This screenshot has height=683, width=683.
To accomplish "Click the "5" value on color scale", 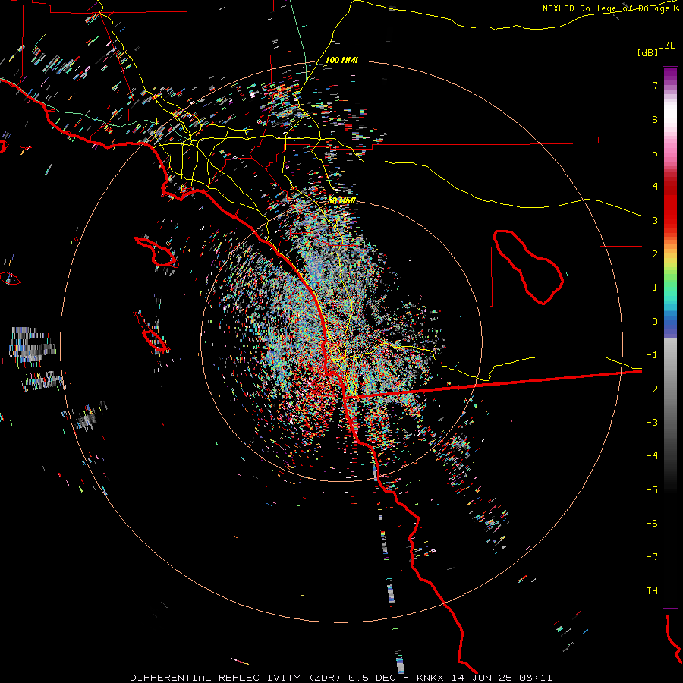I will tap(655, 153).
